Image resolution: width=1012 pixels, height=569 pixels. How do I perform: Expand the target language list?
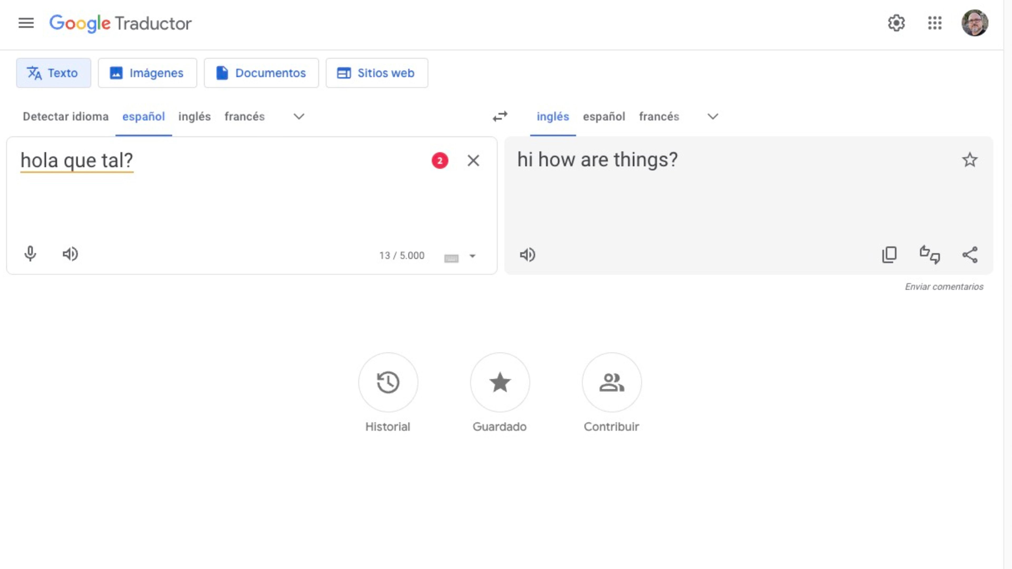(x=713, y=117)
